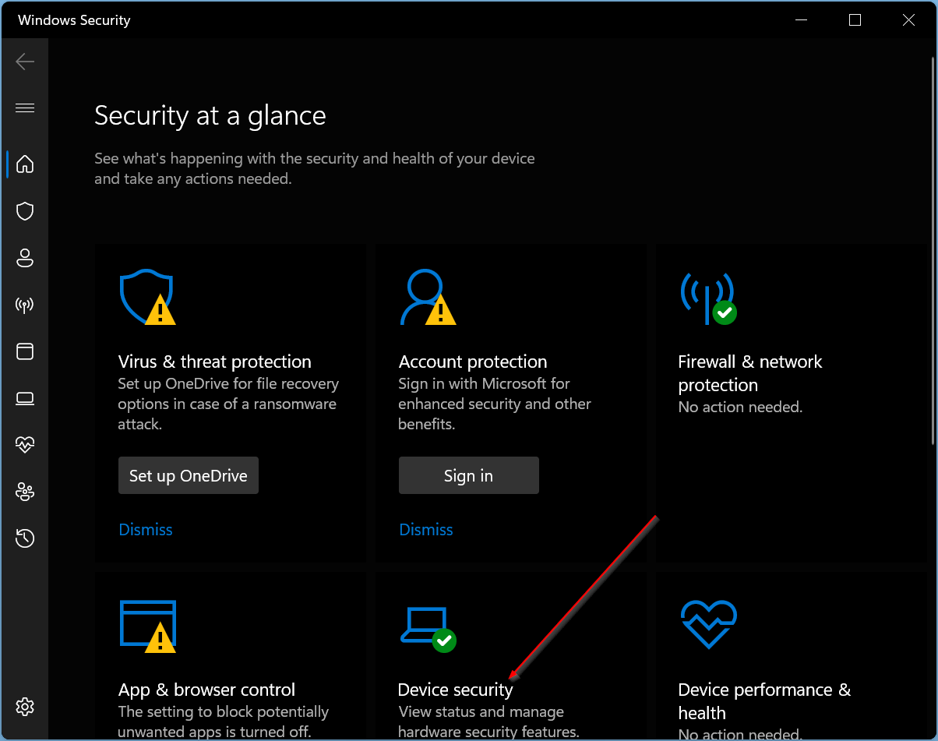Open Firewall & network antenna sidebar icon
Image resolution: width=938 pixels, height=741 pixels.
(x=25, y=305)
